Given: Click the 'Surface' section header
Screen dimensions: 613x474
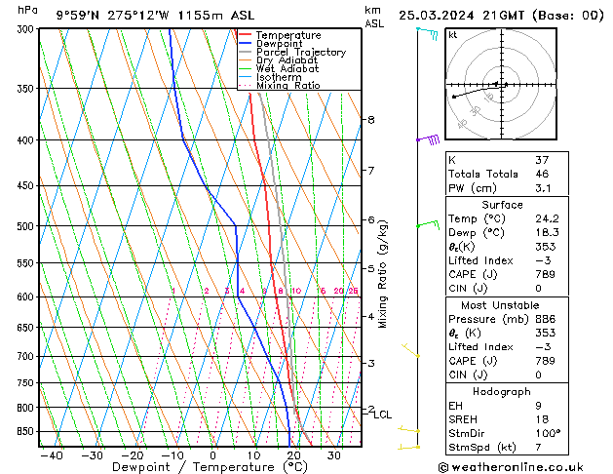Looking at the screenshot, I should point(502,205).
